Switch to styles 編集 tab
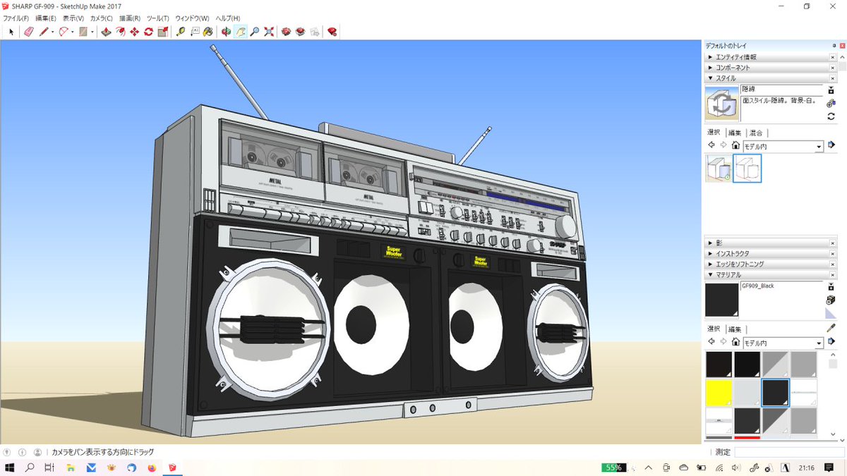847x476 pixels. pyautogui.click(x=735, y=133)
